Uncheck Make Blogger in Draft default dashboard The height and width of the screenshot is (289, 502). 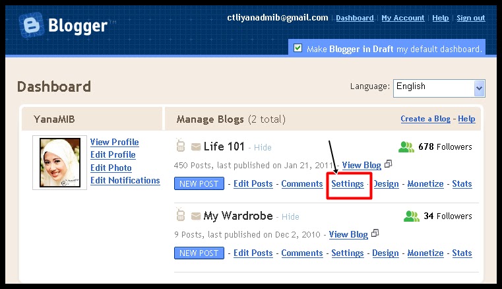(x=298, y=48)
